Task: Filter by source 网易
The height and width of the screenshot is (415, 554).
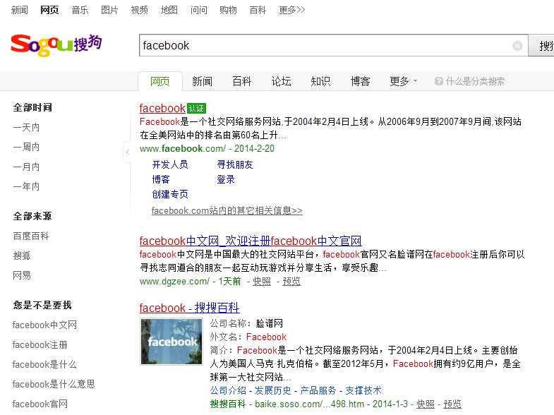Action: click(22, 275)
